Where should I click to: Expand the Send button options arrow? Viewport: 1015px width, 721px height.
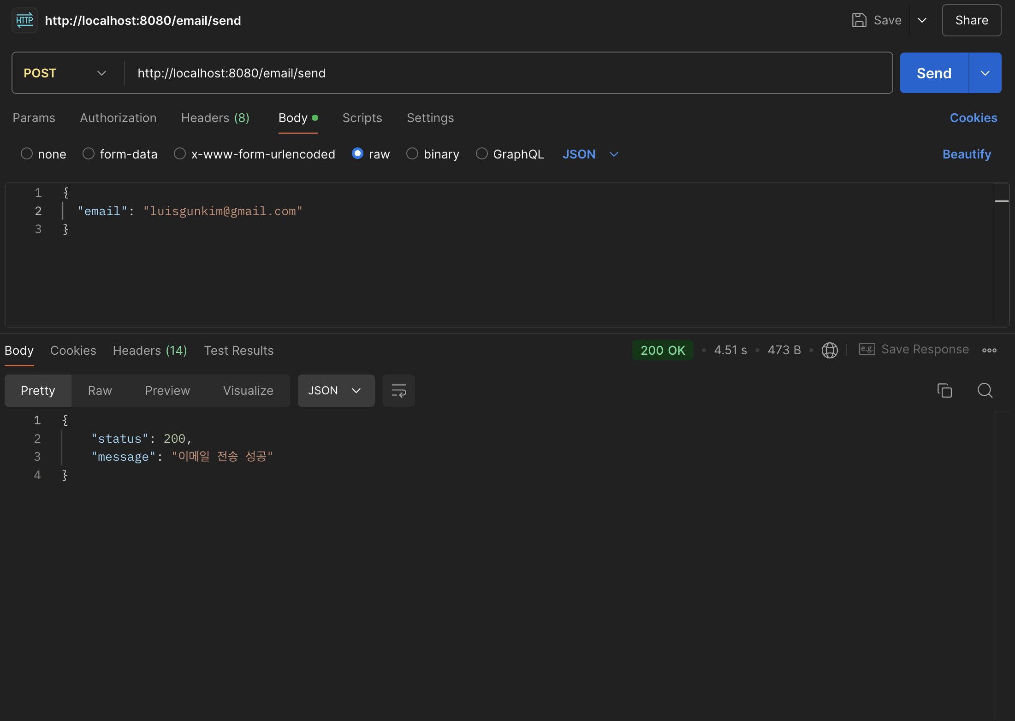[x=985, y=73]
